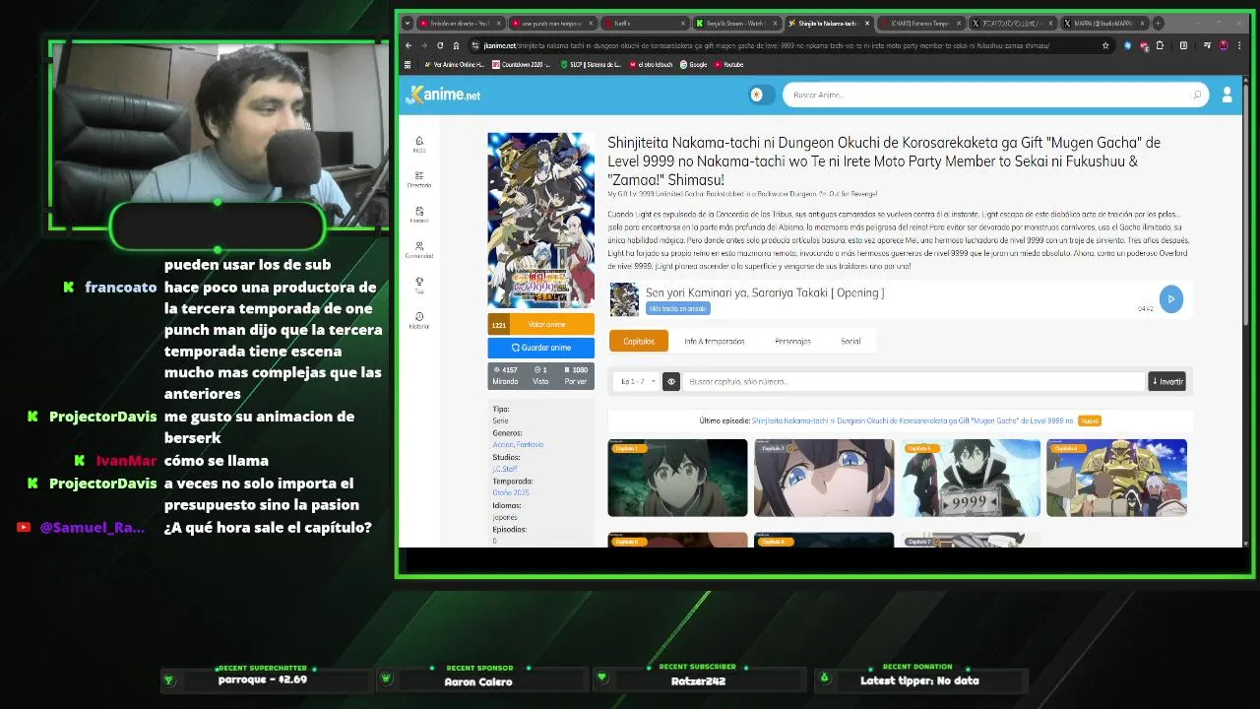
Task: Switch to the Netflix browser tab
Action: click(x=643, y=23)
